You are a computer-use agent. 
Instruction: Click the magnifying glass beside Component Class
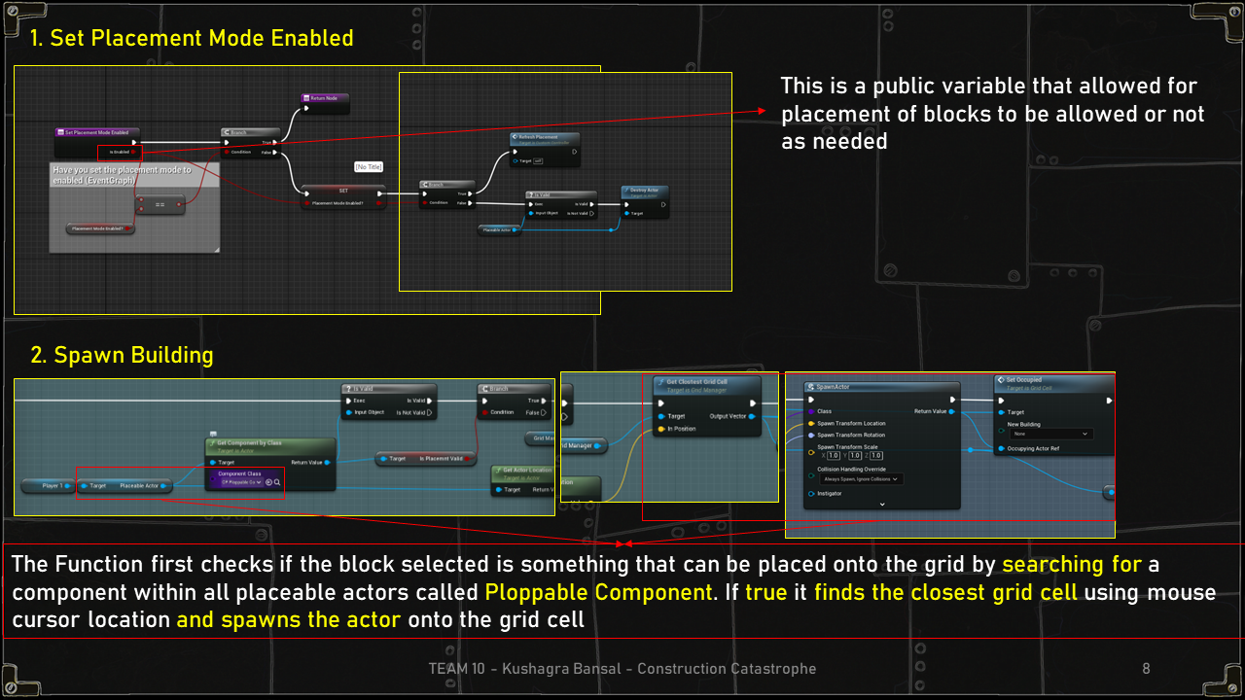pyautogui.click(x=277, y=482)
